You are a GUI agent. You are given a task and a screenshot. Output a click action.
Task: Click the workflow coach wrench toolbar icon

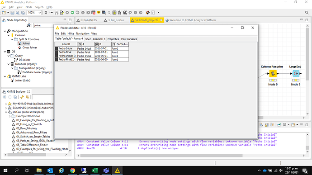[x=148, y=13]
